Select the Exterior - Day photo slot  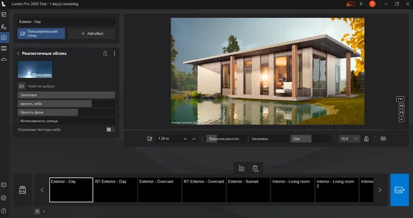coord(71,190)
